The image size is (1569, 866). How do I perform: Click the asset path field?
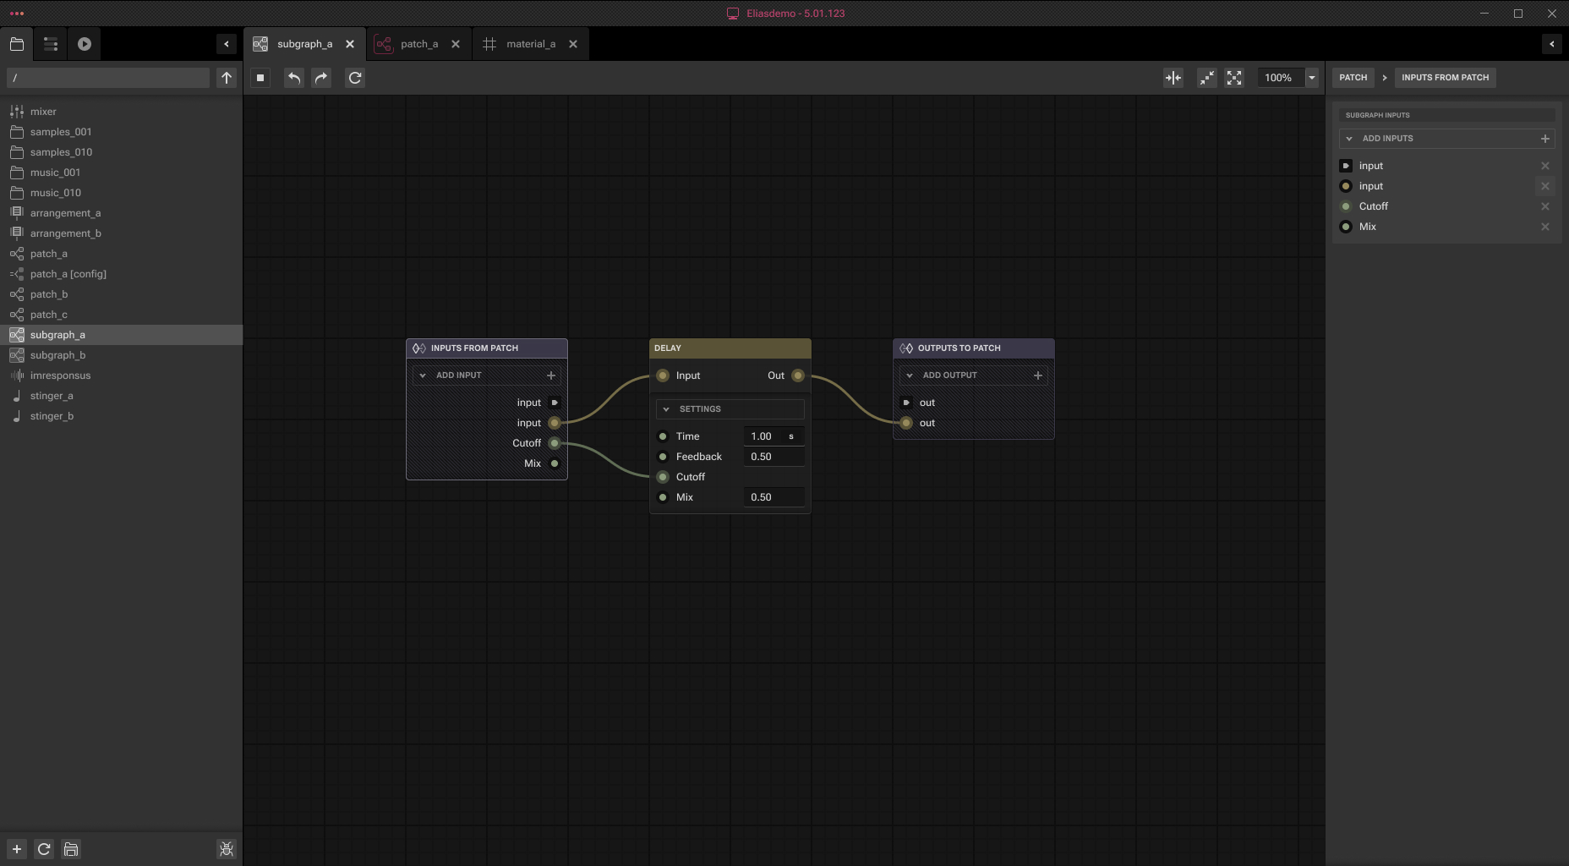coord(108,78)
